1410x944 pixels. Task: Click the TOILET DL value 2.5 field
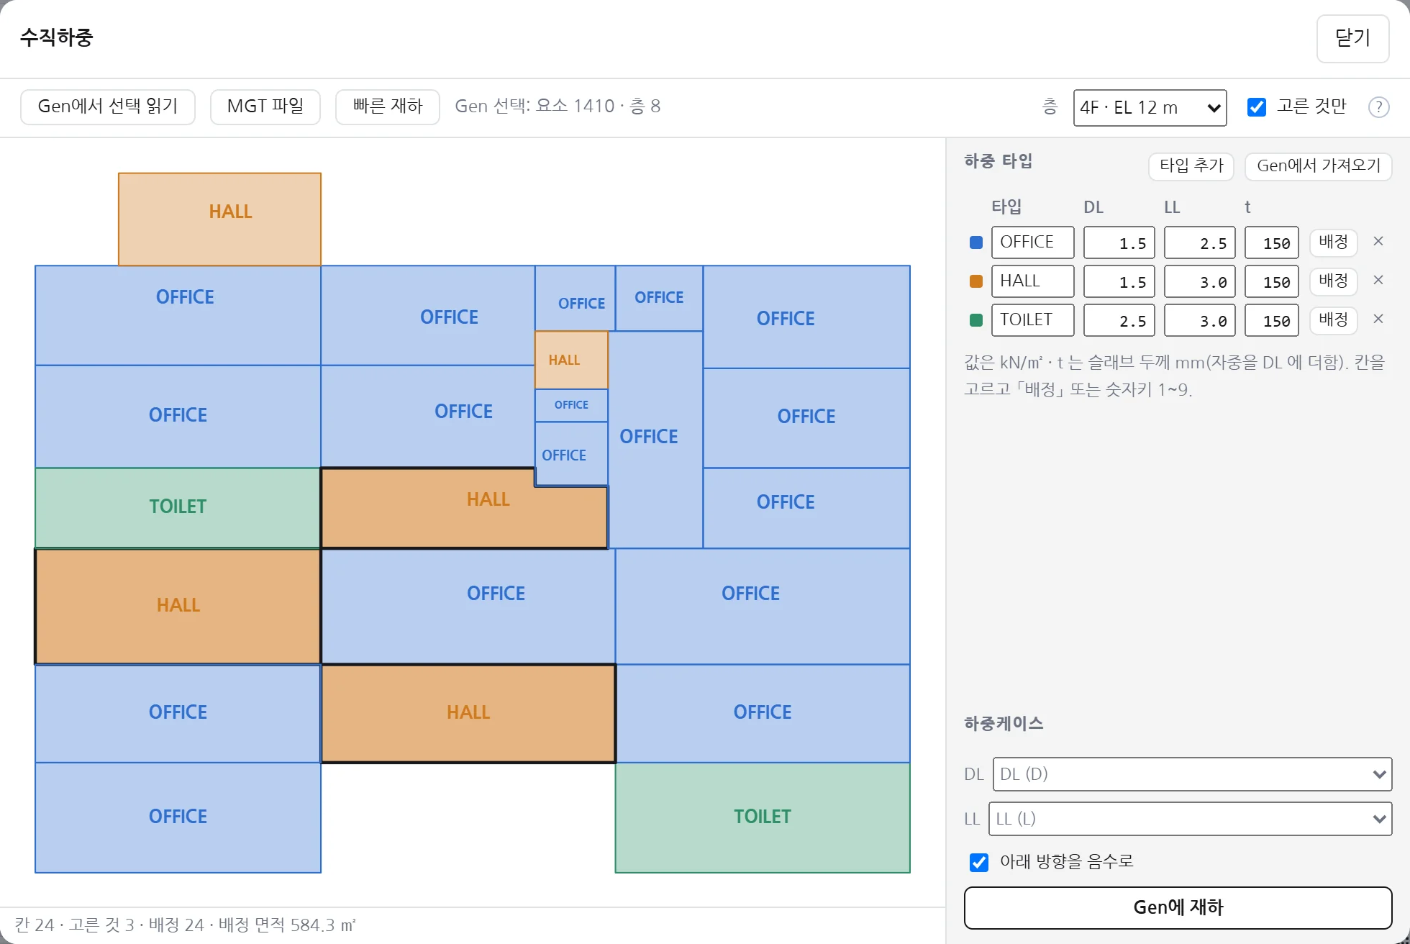tap(1119, 320)
